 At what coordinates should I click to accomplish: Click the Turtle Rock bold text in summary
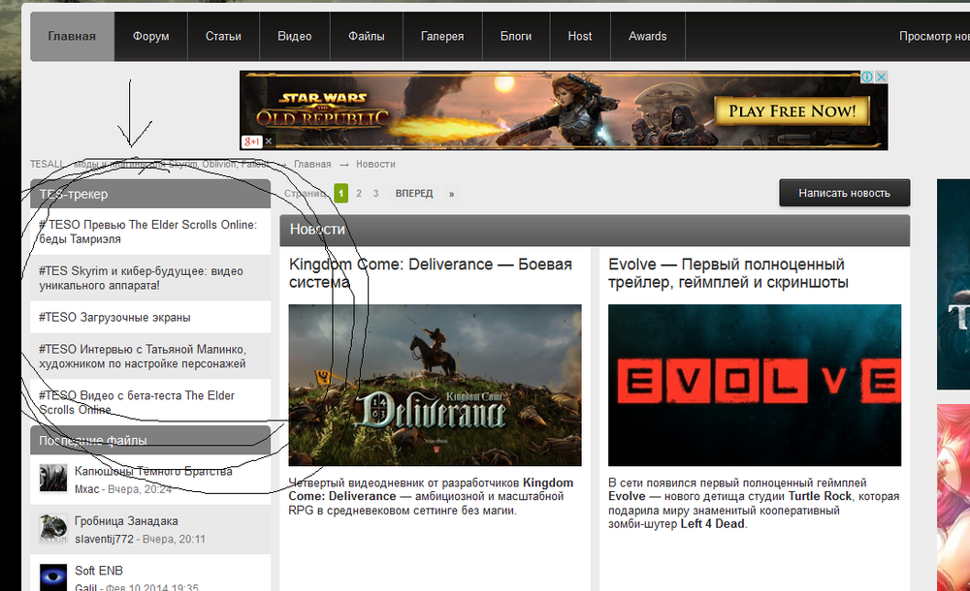pos(820,496)
